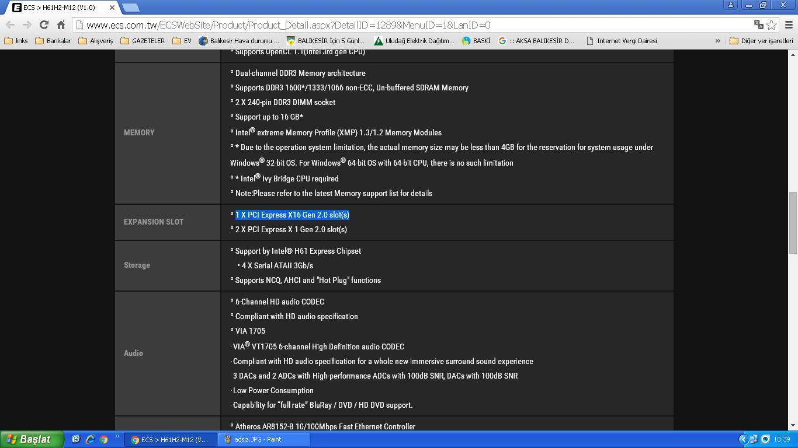The height and width of the screenshot is (448, 798).
Task: Expand hidden bookmarks chevron
Action: pos(717,41)
